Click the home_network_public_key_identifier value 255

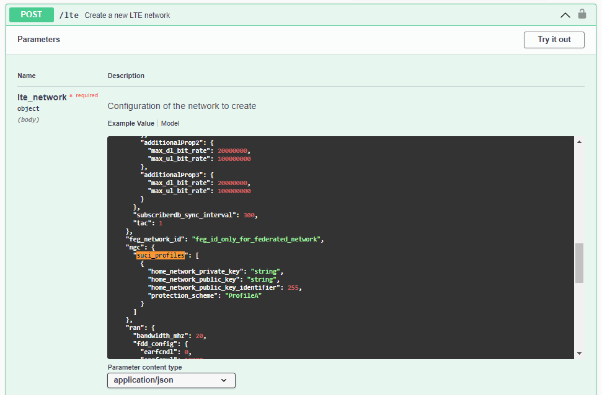[x=294, y=287]
